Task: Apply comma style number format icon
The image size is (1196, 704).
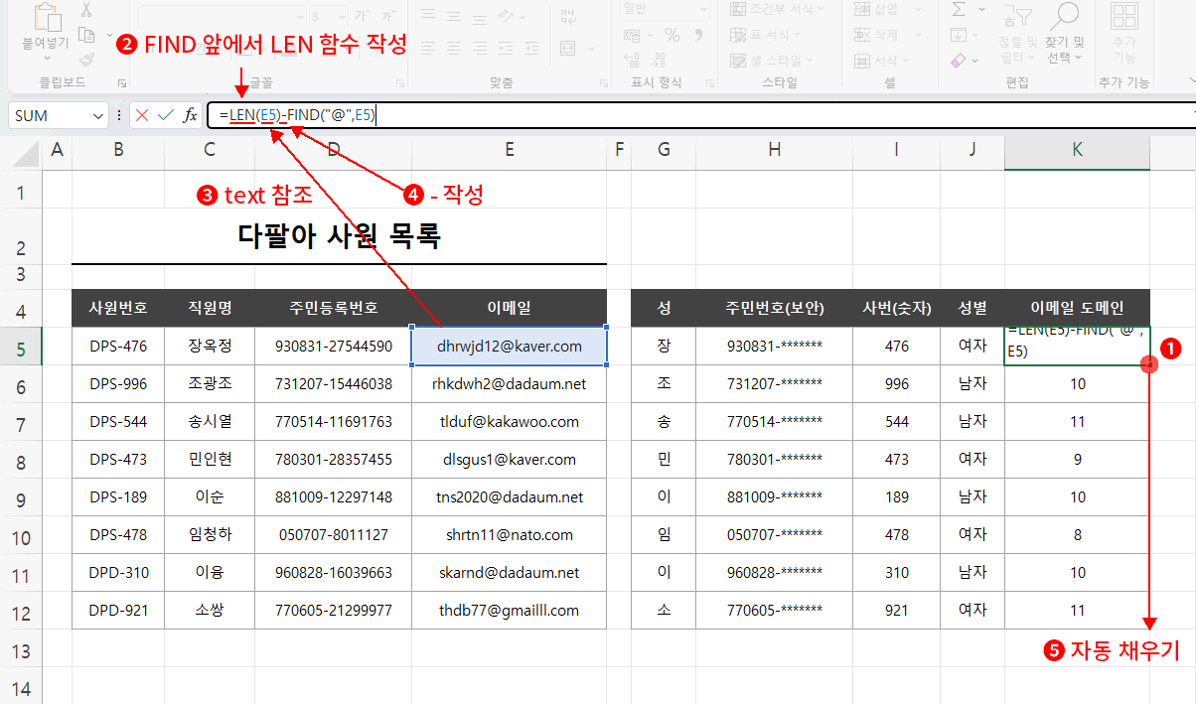Action: tap(700, 36)
